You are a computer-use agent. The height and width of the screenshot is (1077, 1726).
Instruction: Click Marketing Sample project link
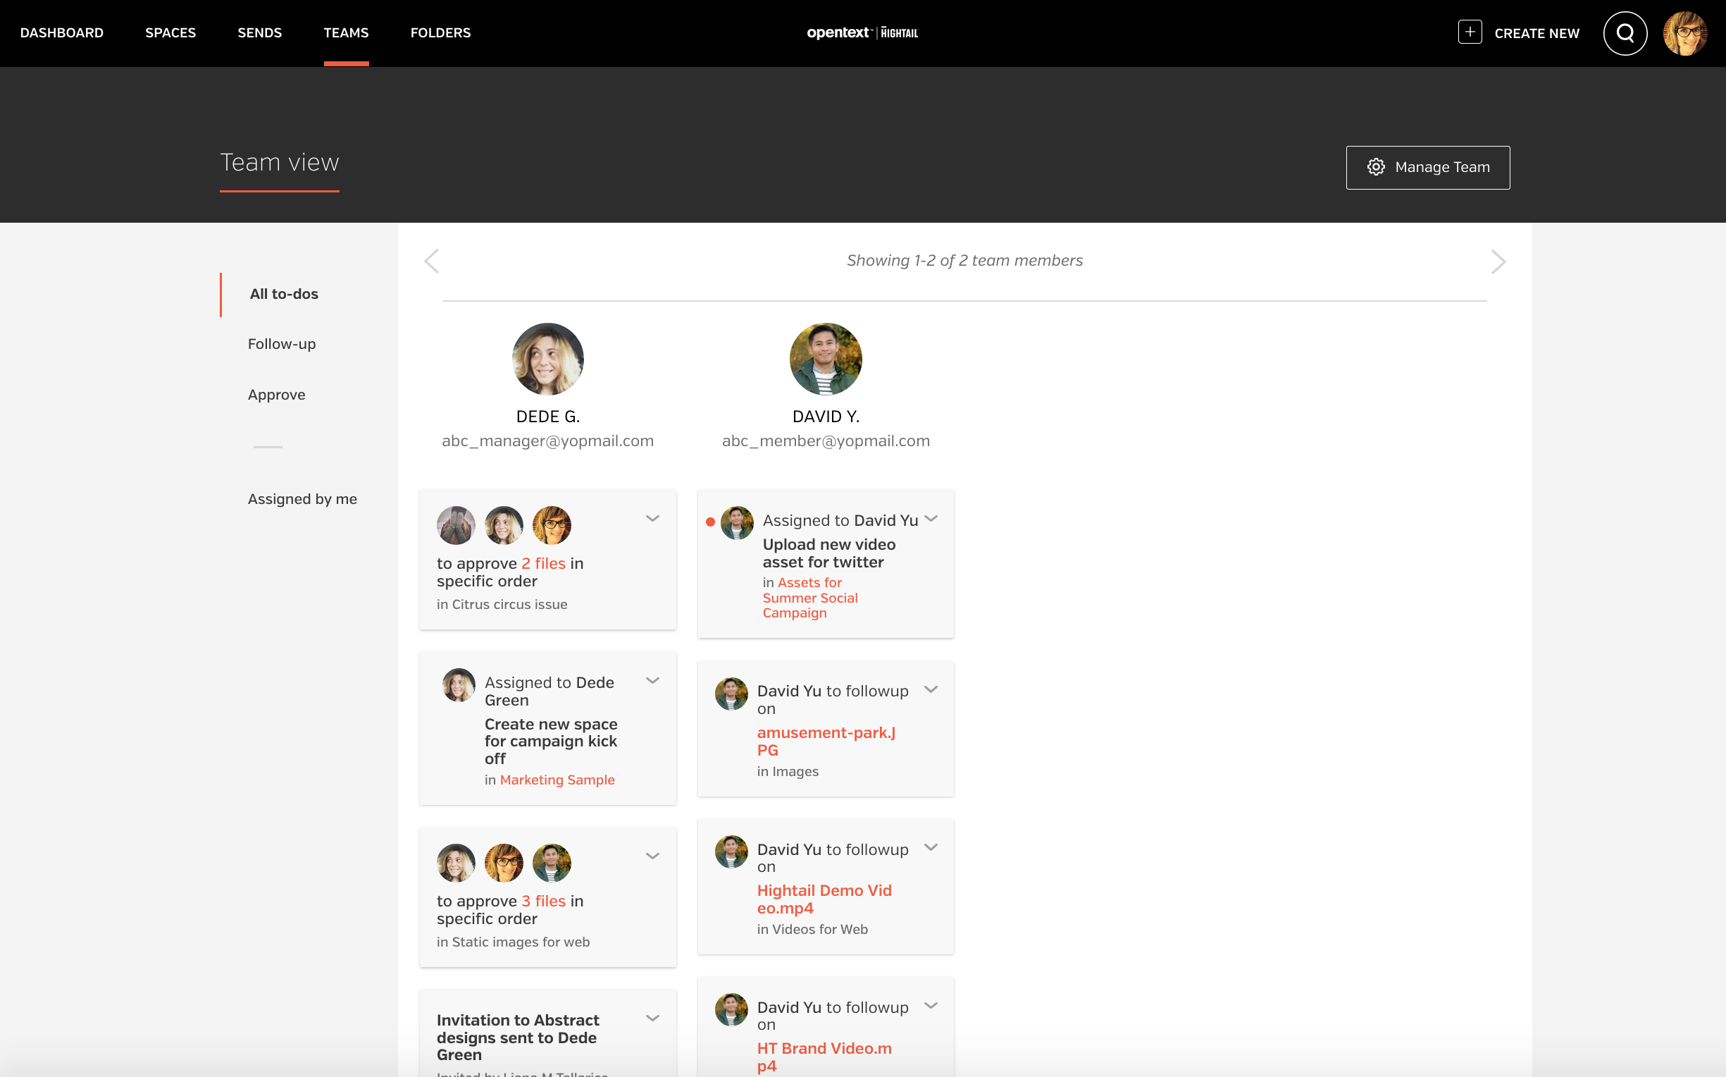point(557,780)
